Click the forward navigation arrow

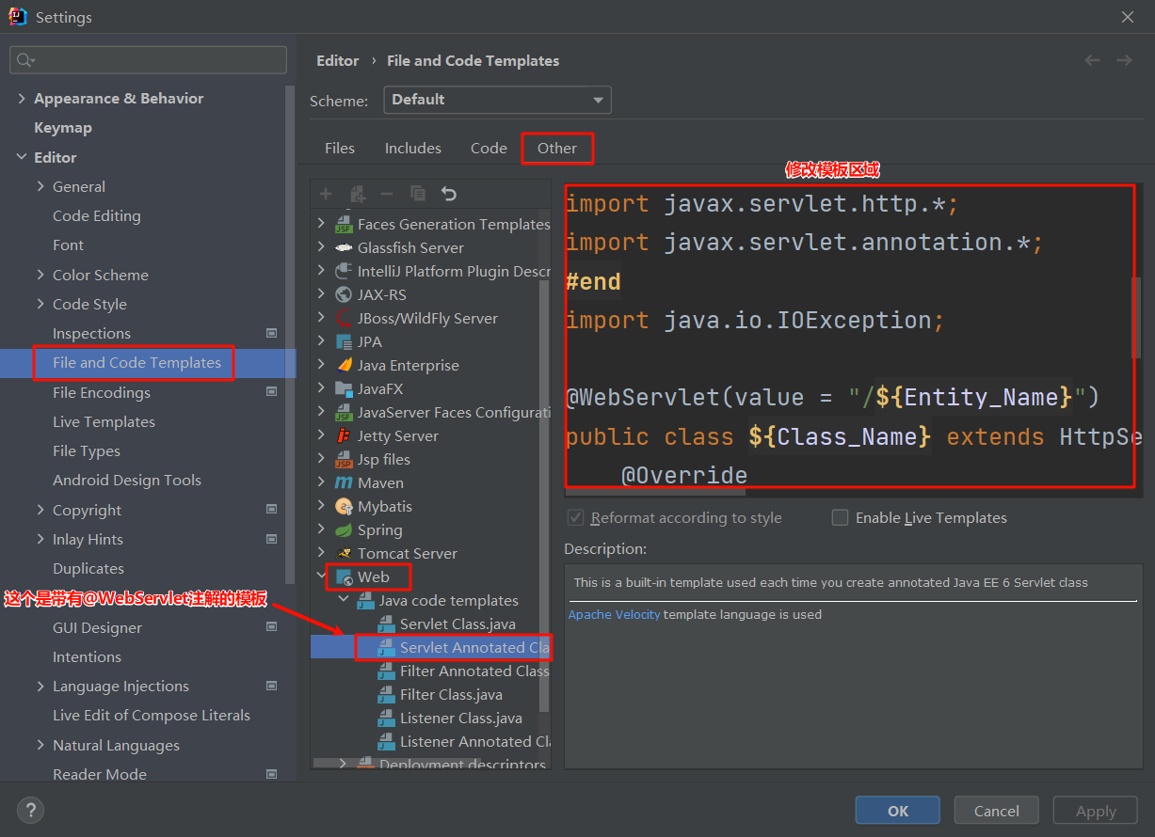tap(1124, 60)
